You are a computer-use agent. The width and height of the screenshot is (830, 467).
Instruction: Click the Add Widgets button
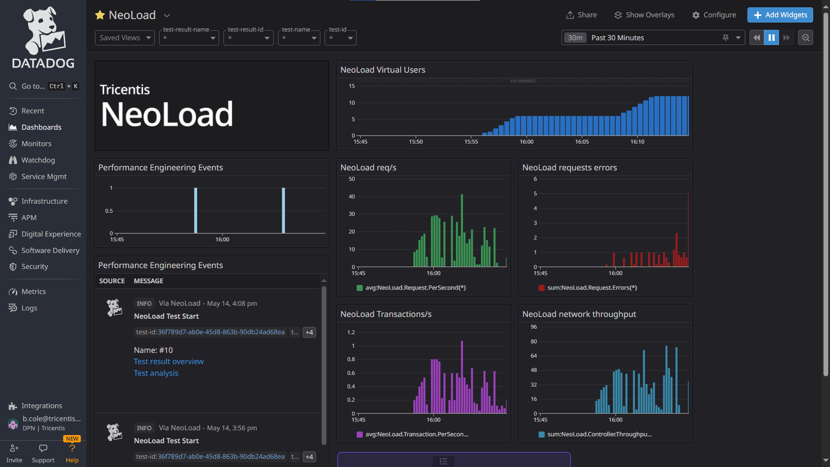click(780, 15)
